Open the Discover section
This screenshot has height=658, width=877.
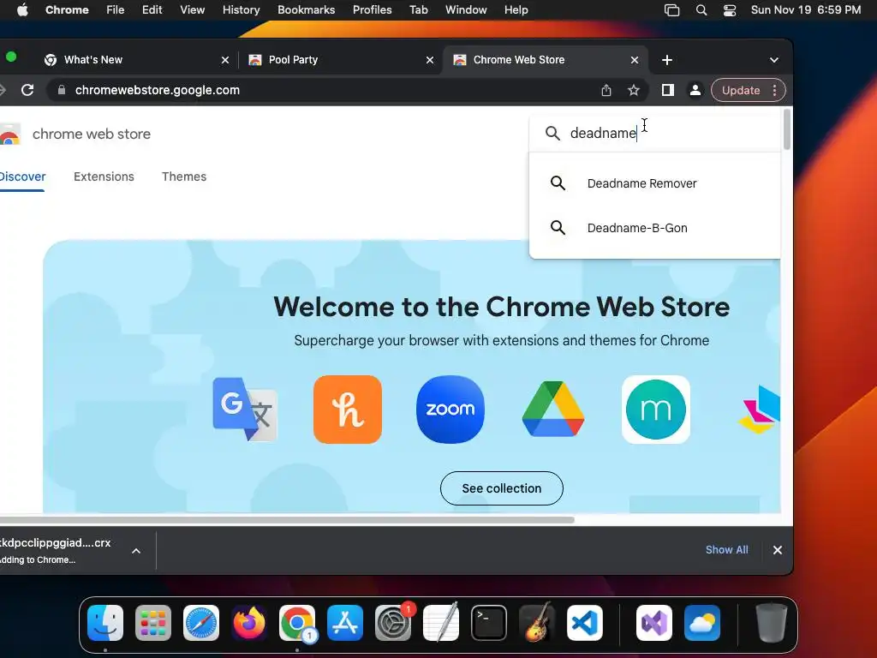(x=22, y=176)
